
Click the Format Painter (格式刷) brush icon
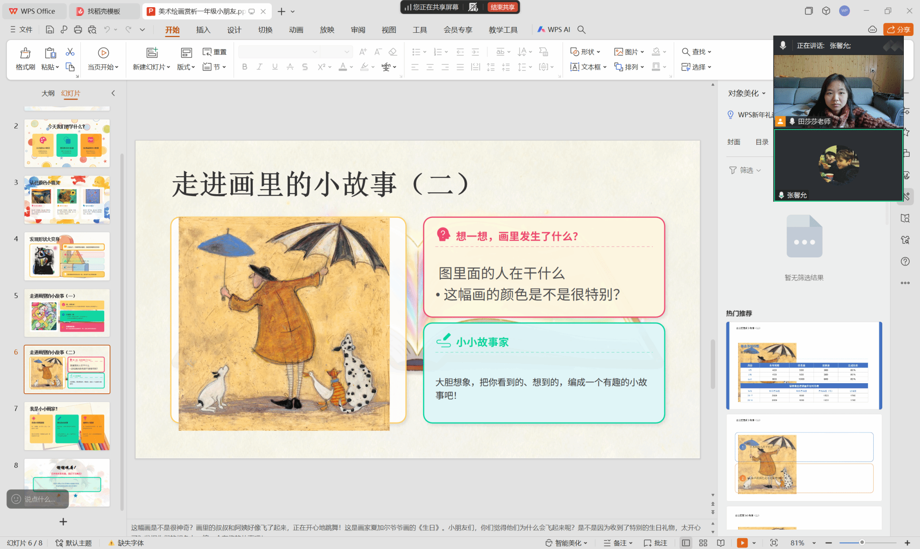point(25,53)
